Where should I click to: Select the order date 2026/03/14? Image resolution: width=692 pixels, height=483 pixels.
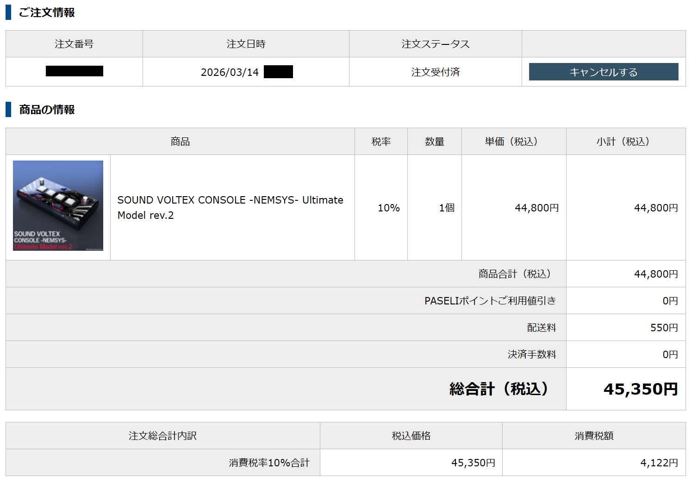coord(230,72)
